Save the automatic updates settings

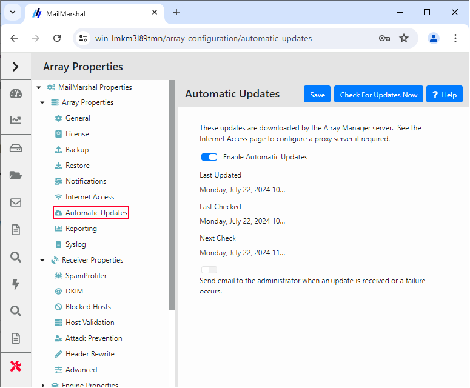click(317, 94)
